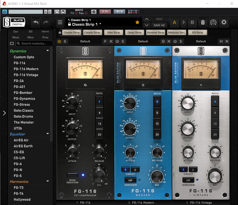Open host gear settings icon
The height and width of the screenshot is (205, 238).
(x=94, y=12)
